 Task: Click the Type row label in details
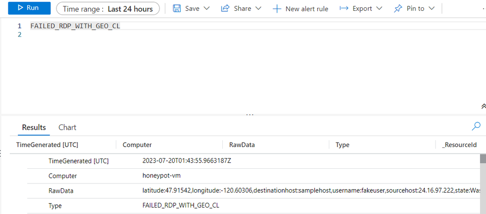[55, 206]
